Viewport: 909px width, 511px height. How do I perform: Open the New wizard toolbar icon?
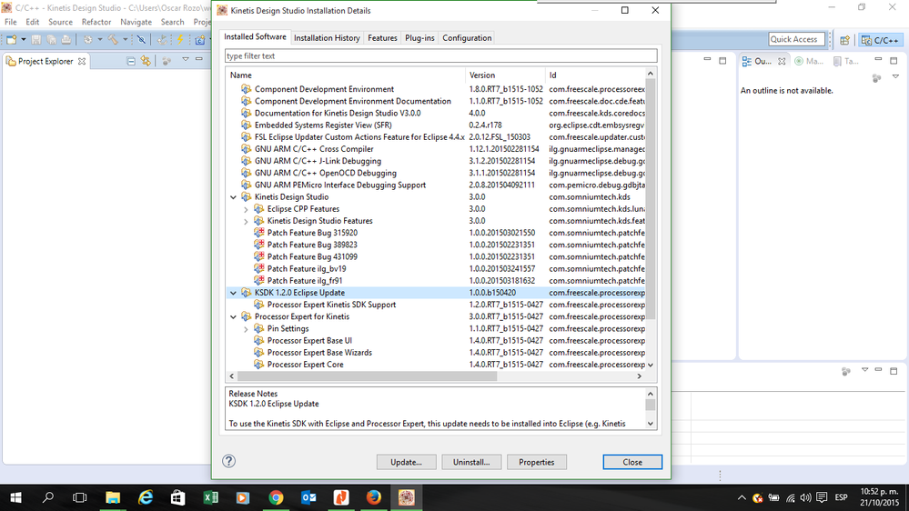tap(12, 39)
